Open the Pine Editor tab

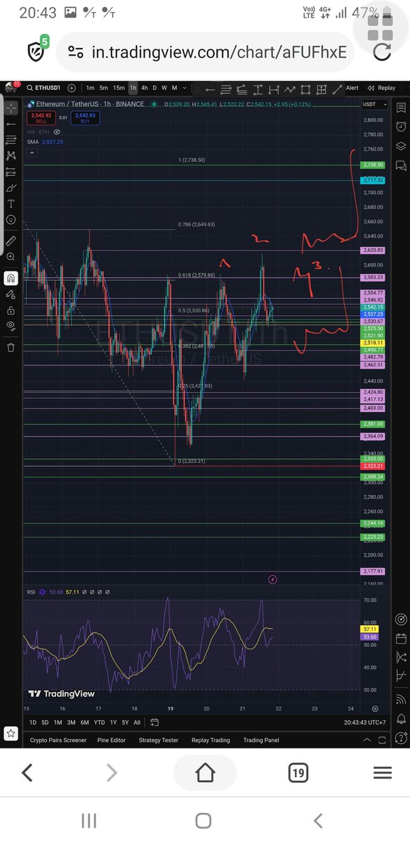point(112,740)
